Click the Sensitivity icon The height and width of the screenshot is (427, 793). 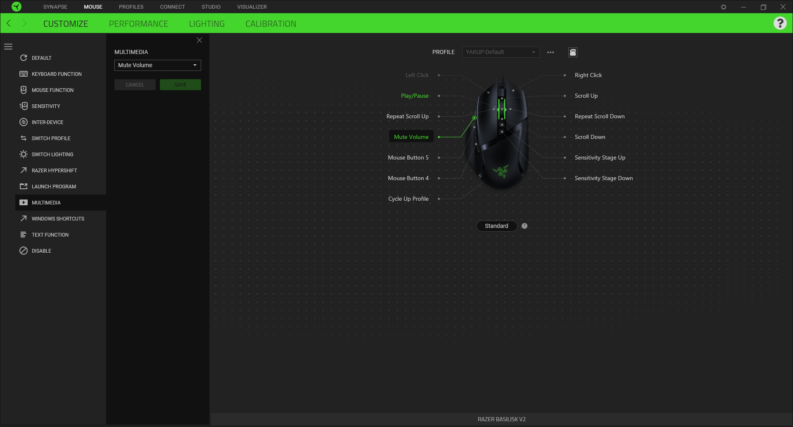tap(24, 106)
